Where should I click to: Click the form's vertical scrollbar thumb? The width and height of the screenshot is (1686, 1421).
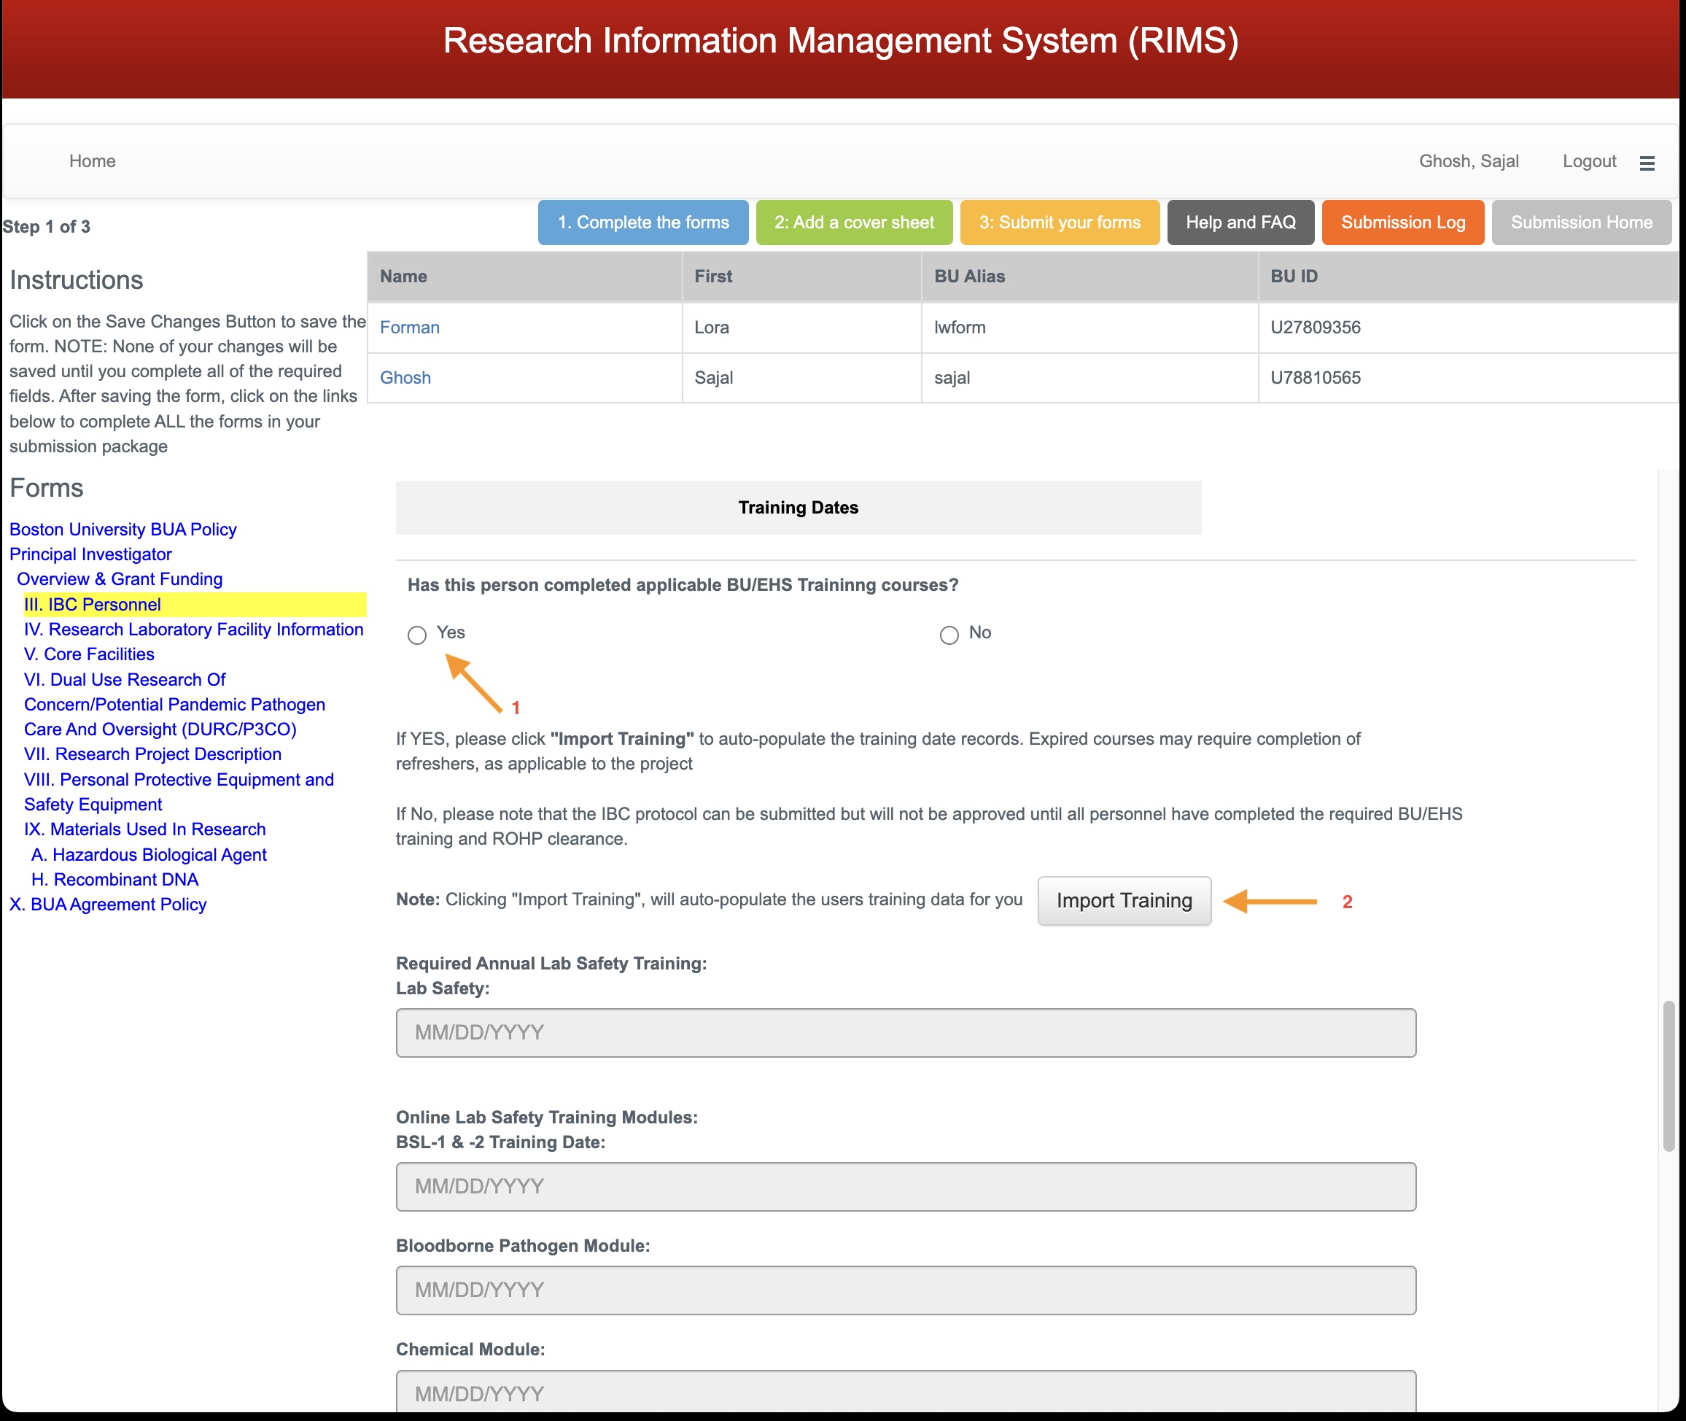[1668, 1075]
